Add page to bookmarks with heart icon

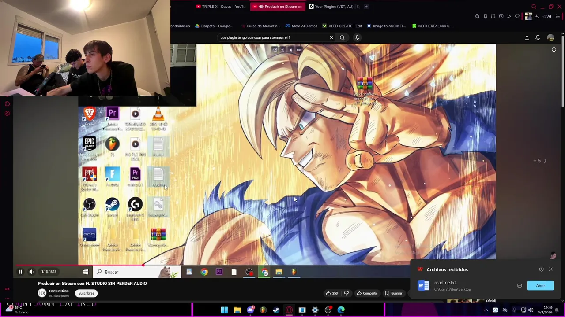517,16
